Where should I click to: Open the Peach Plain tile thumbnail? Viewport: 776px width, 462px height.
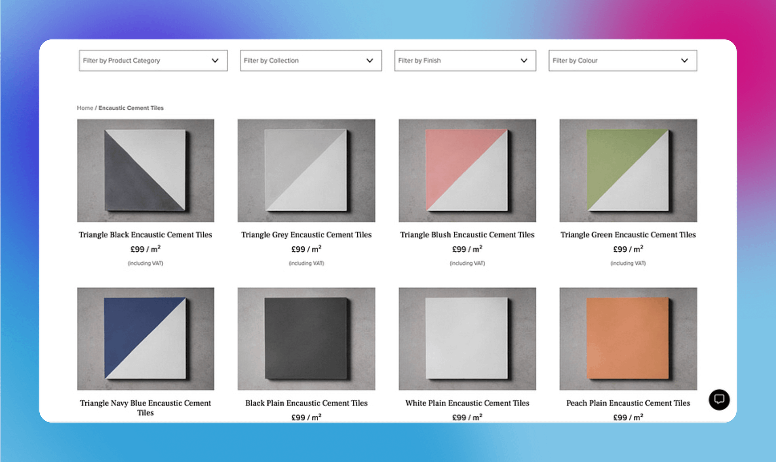point(628,338)
